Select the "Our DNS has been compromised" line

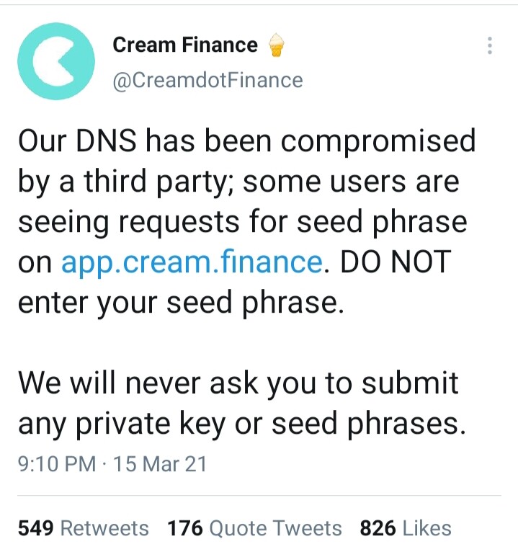[x=247, y=142]
